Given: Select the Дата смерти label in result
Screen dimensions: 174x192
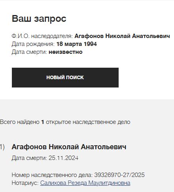Looking at the screenshot, I should click(29, 158).
